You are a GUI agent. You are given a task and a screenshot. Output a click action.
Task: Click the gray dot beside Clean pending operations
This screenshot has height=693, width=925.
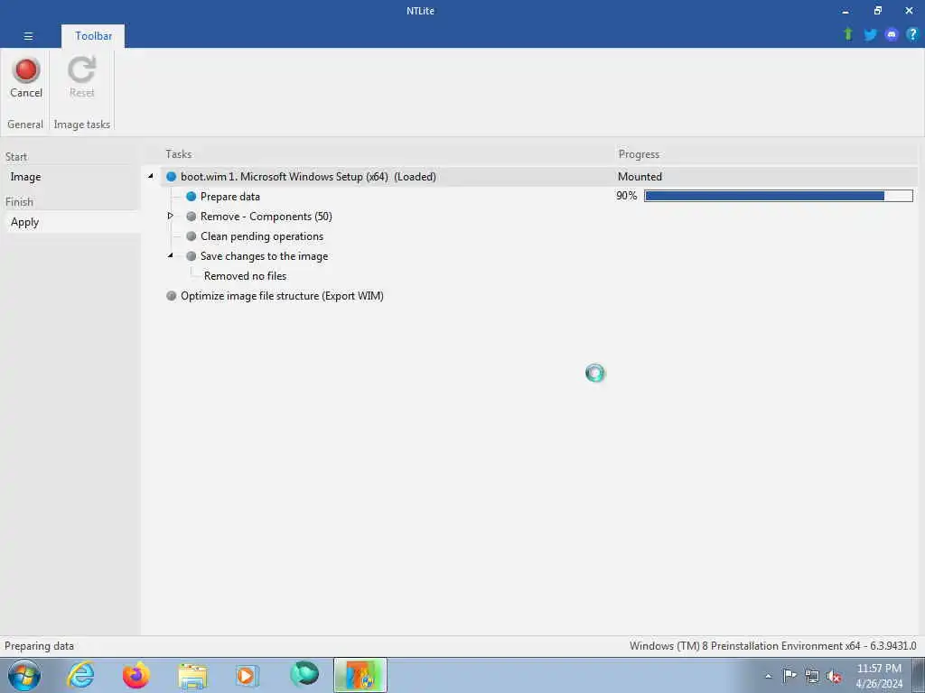coord(192,236)
